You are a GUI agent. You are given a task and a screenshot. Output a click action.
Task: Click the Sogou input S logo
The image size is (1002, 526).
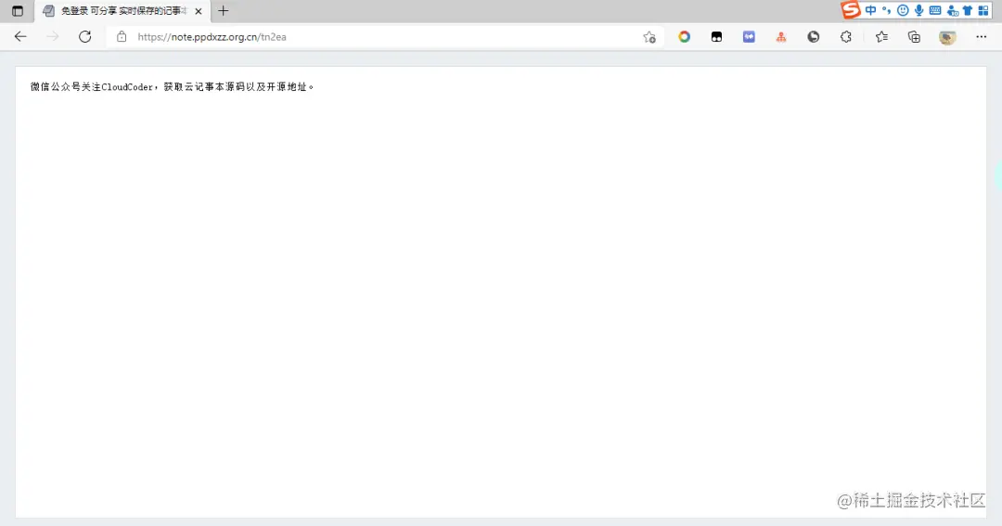click(851, 9)
